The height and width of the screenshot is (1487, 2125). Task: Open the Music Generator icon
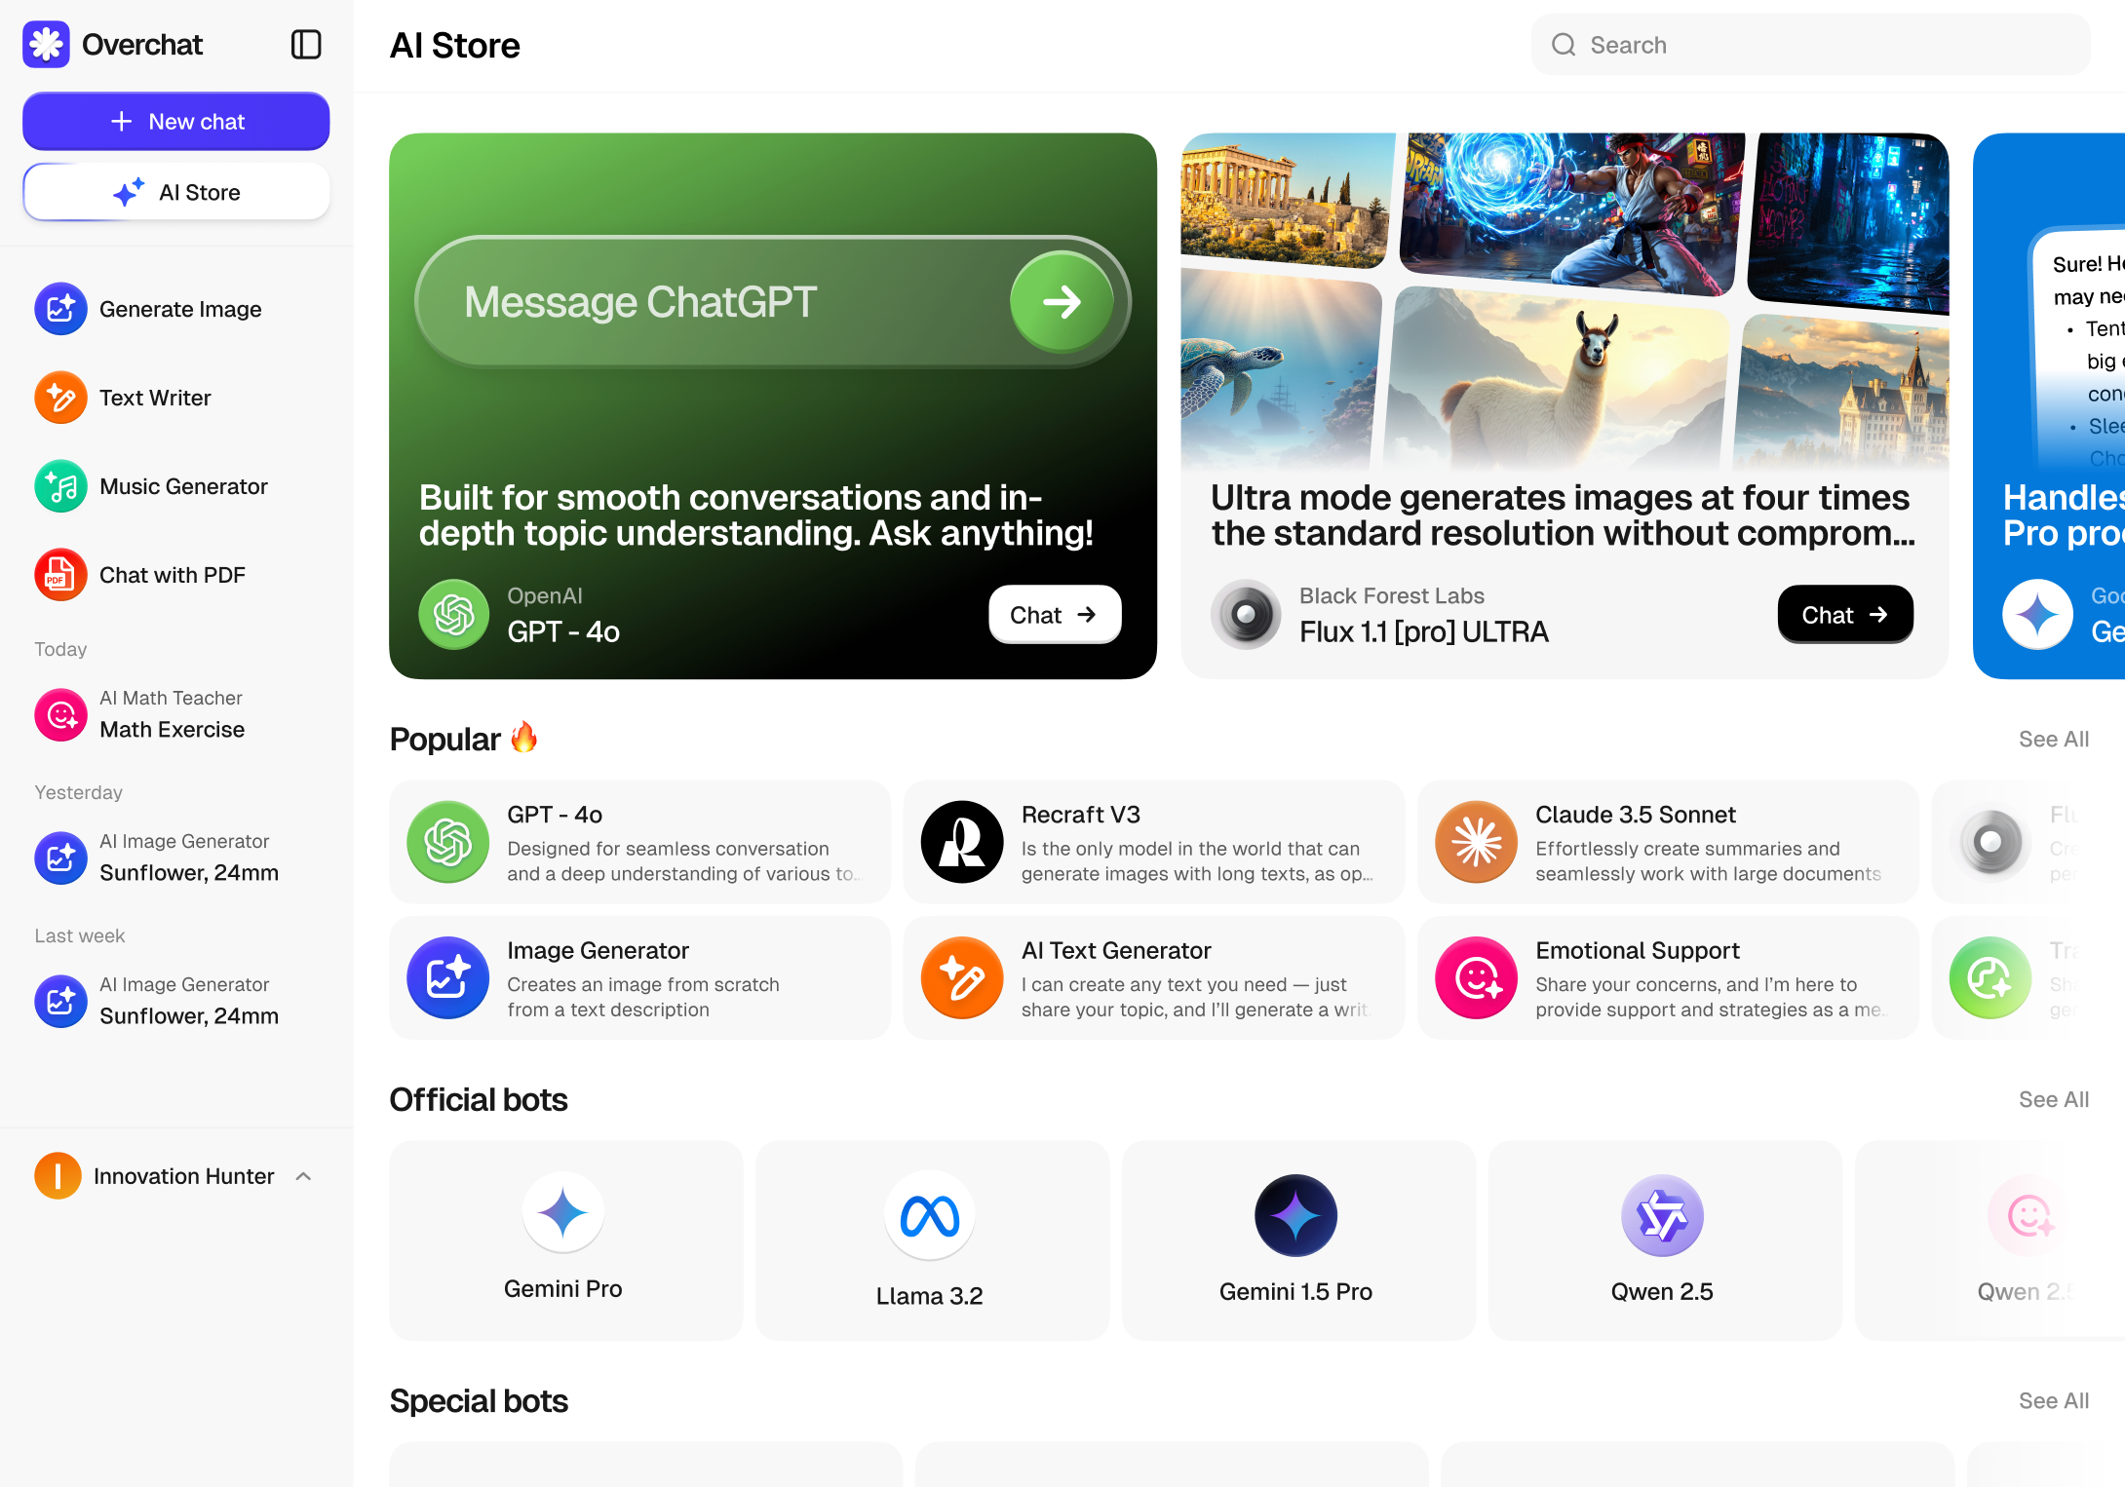coord(60,486)
